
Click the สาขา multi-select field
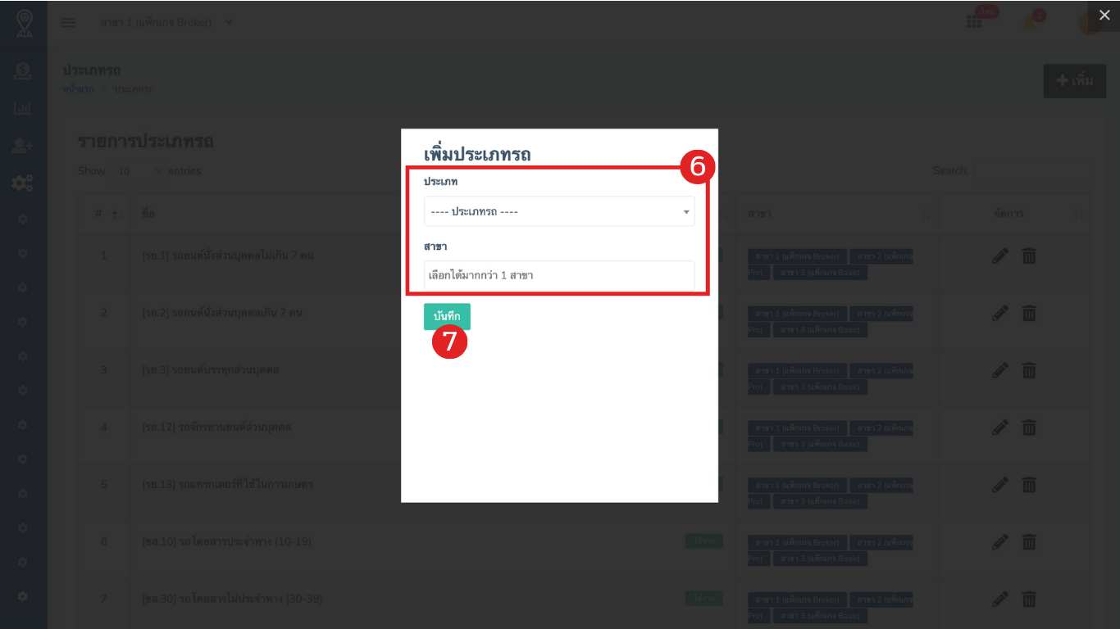pyautogui.click(x=559, y=275)
